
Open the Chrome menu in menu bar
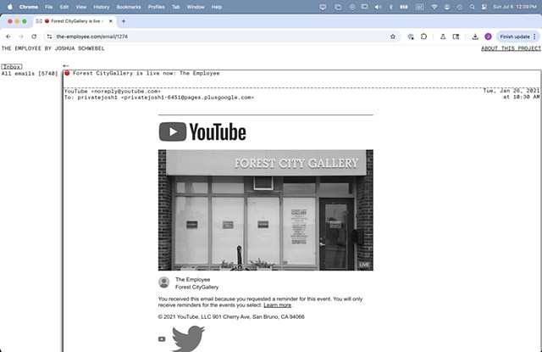pyautogui.click(x=28, y=7)
